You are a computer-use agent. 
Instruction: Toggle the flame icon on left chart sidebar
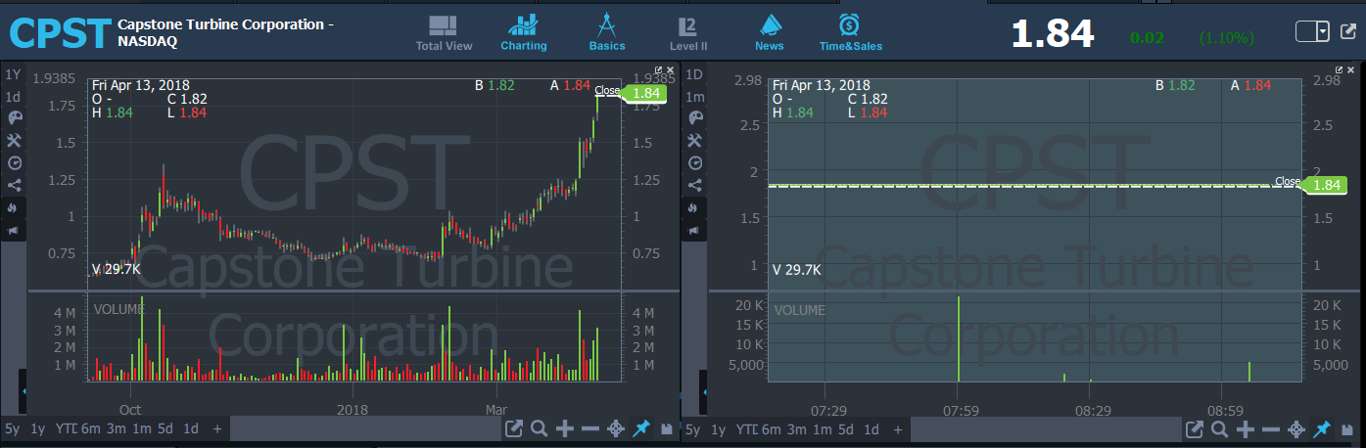click(x=14, y=207)
